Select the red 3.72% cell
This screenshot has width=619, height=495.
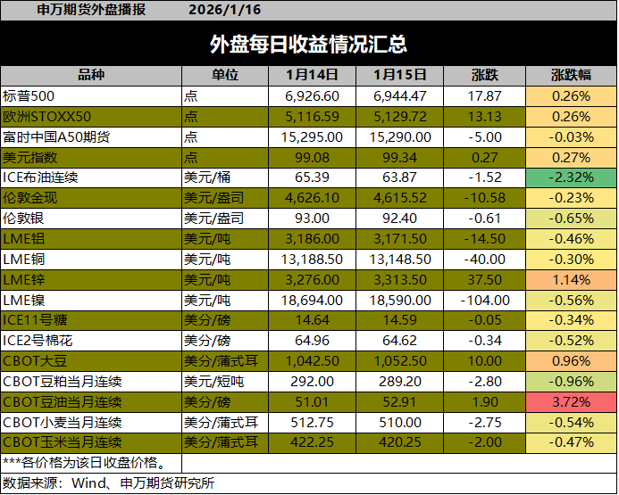pos(572,402)
